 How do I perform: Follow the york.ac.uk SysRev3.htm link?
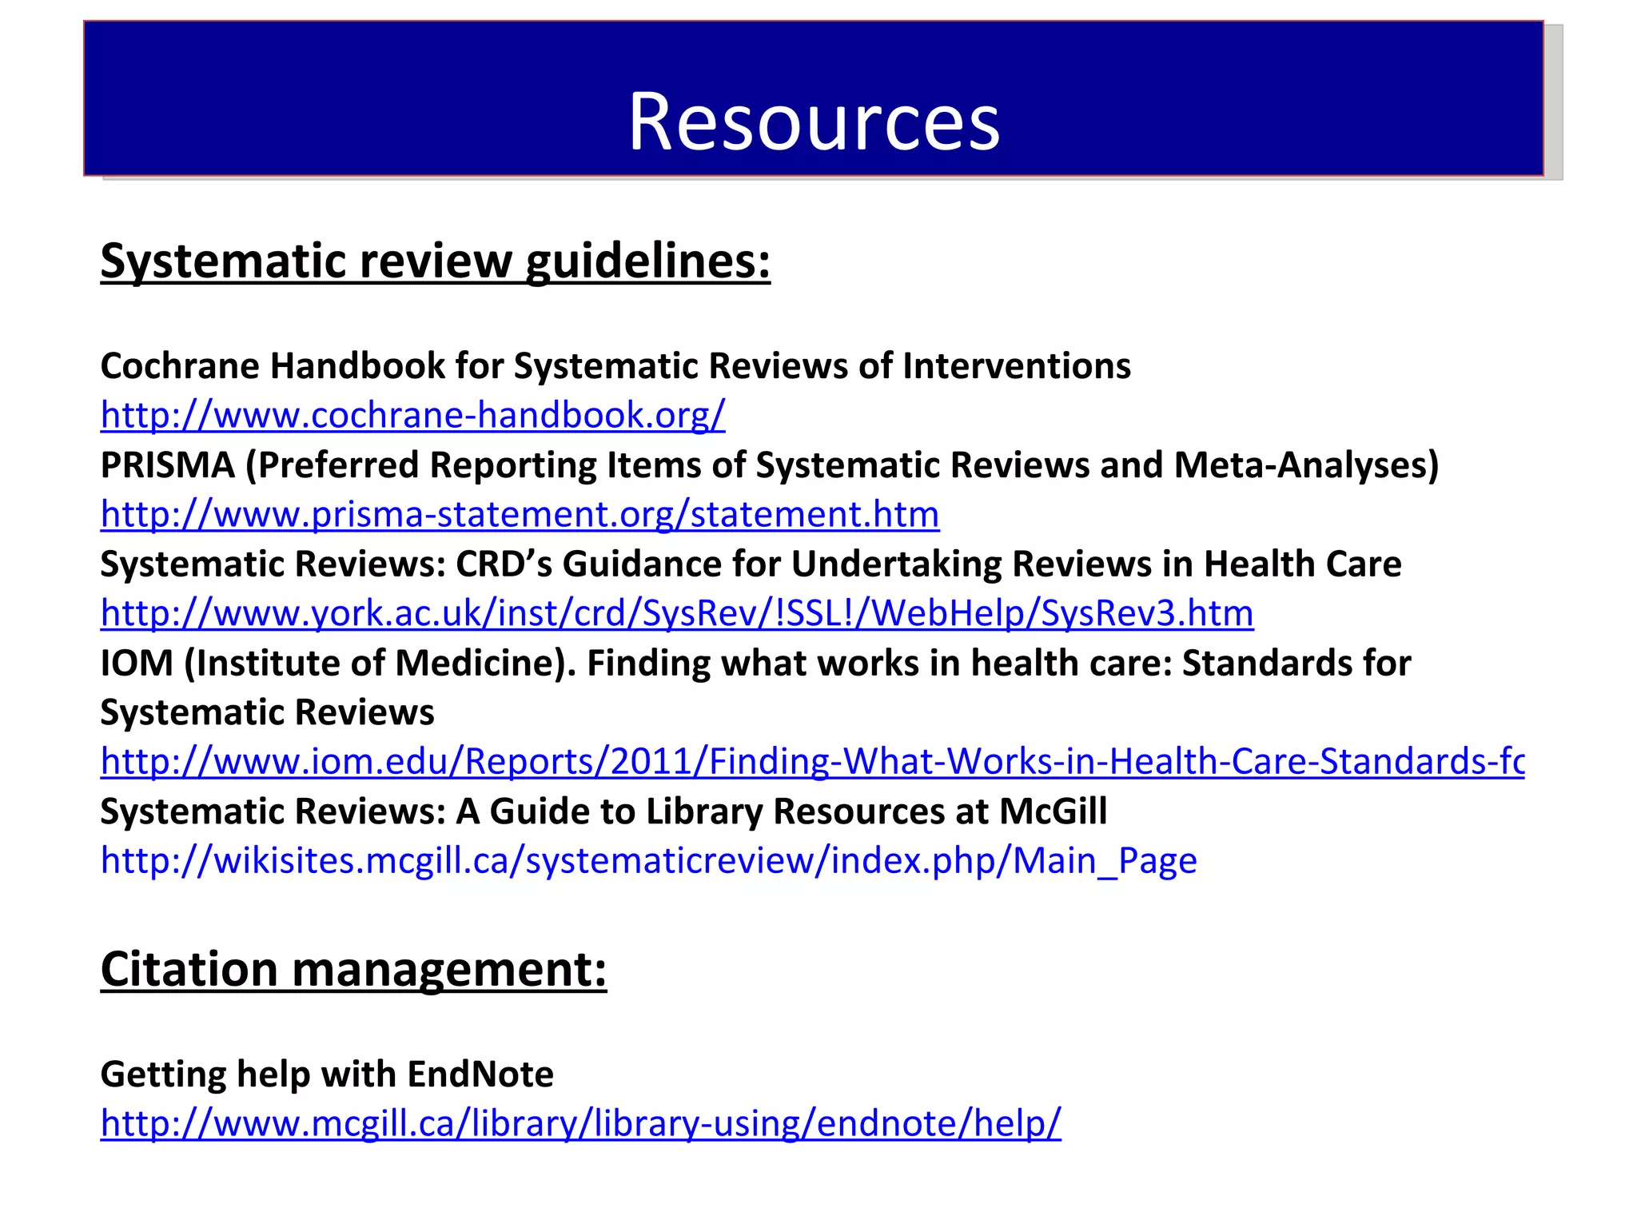point(677,613)
